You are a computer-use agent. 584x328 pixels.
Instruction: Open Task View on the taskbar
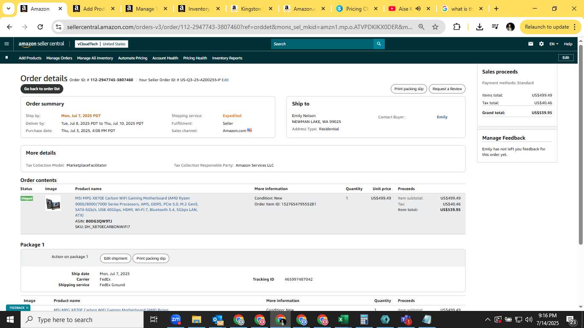[154, 319]
